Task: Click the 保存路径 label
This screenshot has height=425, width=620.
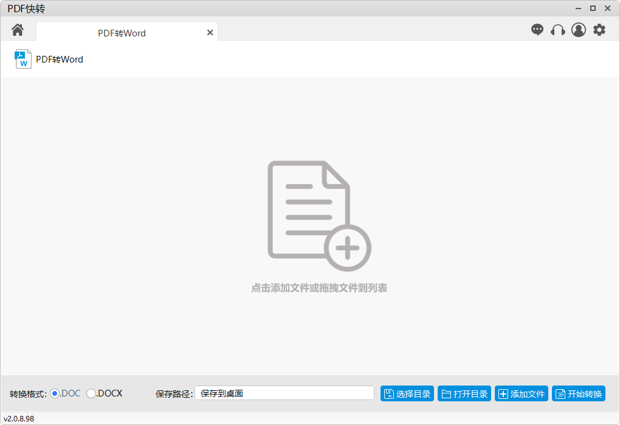Action: (174, 394)
